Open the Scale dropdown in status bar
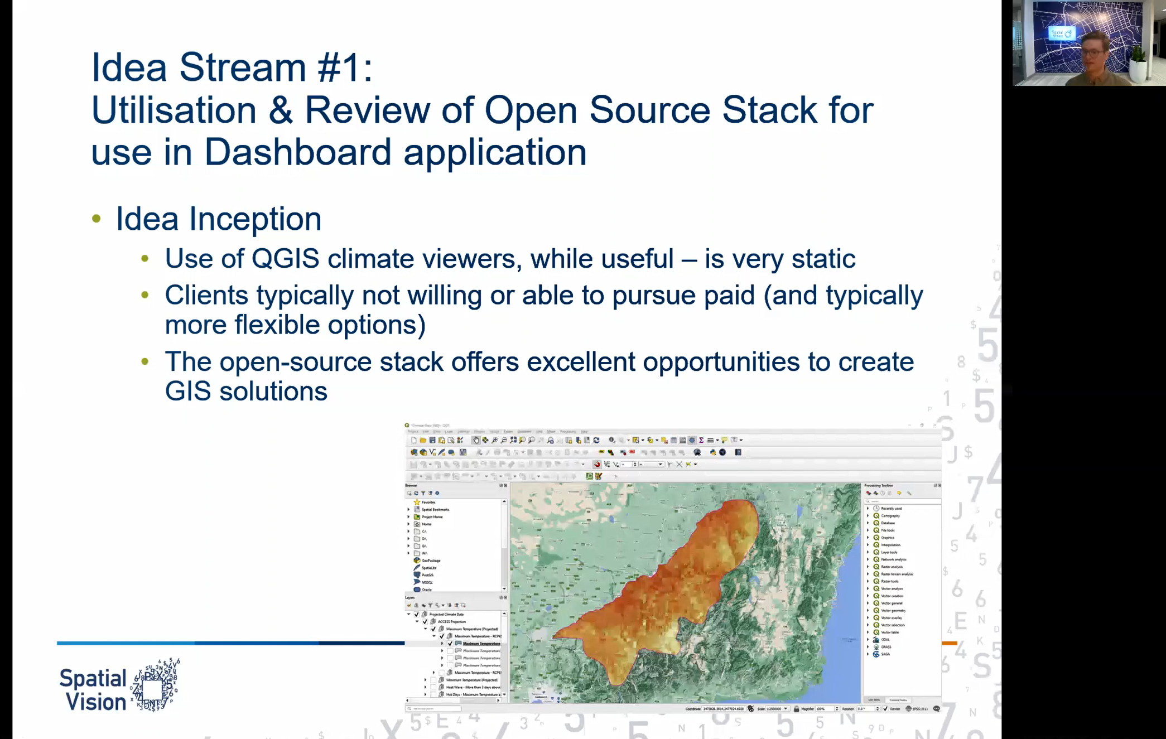This screenshot has width=1166, height=739. click(x=786, y=708)
